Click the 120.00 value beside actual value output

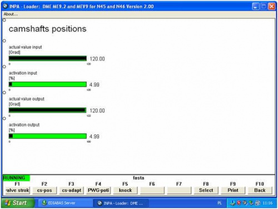(x=97, y=111)
